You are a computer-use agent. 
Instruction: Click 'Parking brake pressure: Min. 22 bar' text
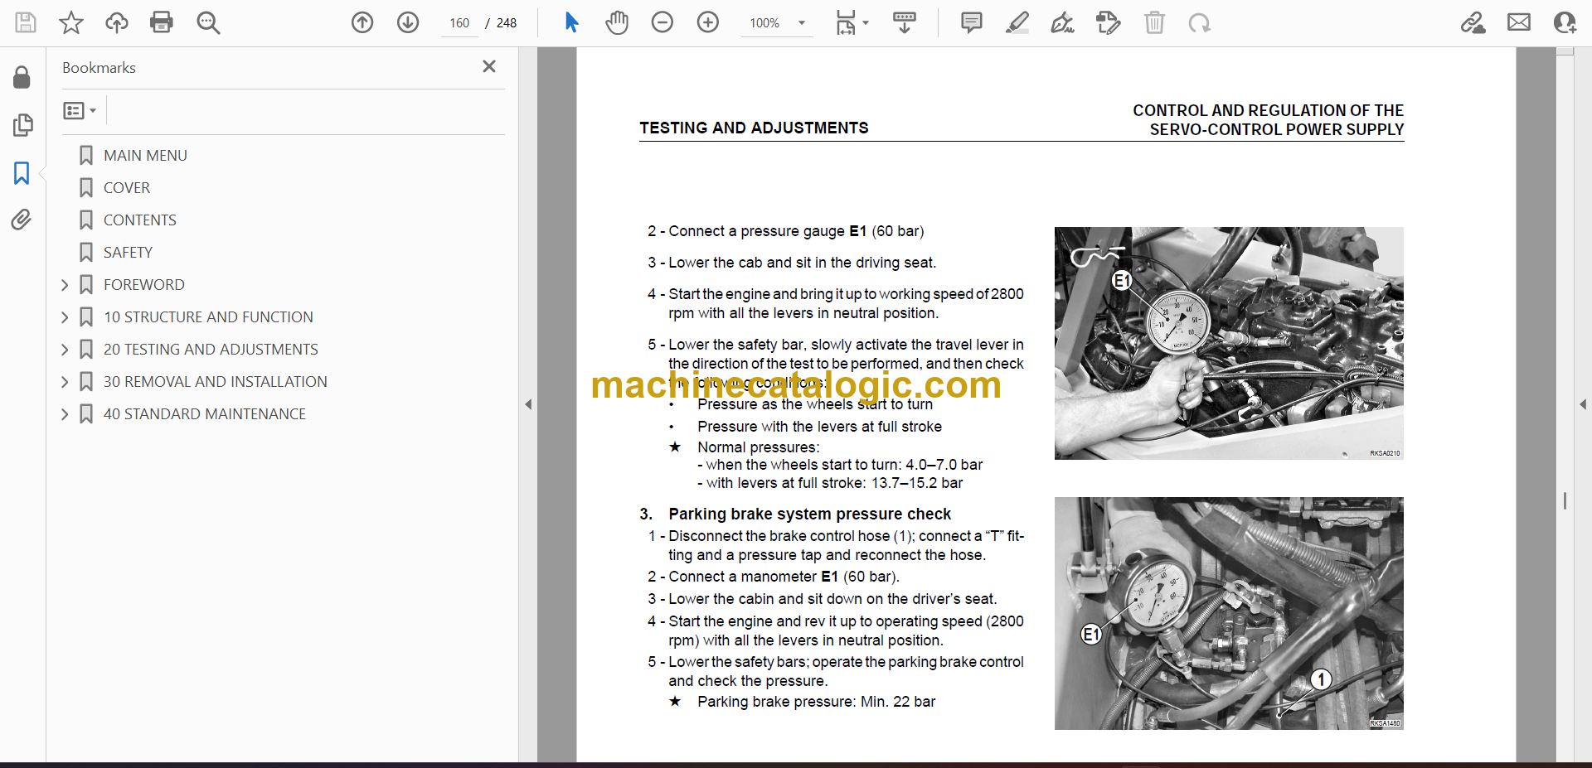click(x=816, y=702)
